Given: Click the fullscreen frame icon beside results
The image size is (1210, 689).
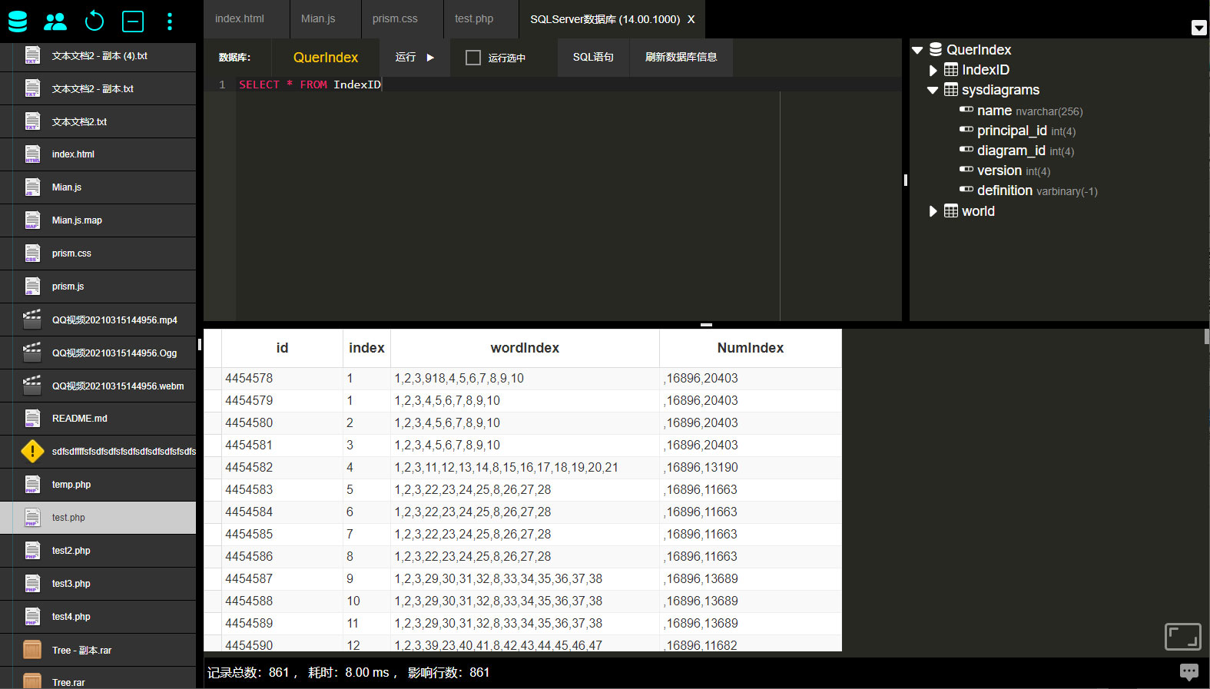Looking at the screenshot, I should pyautogui.click(x=1183, y=637).
